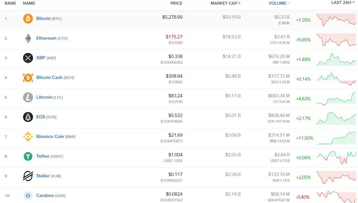Viewport: 358px width, 203px height.
Task: Click Binance Coin change +11.50%
Action: [304, 138]
